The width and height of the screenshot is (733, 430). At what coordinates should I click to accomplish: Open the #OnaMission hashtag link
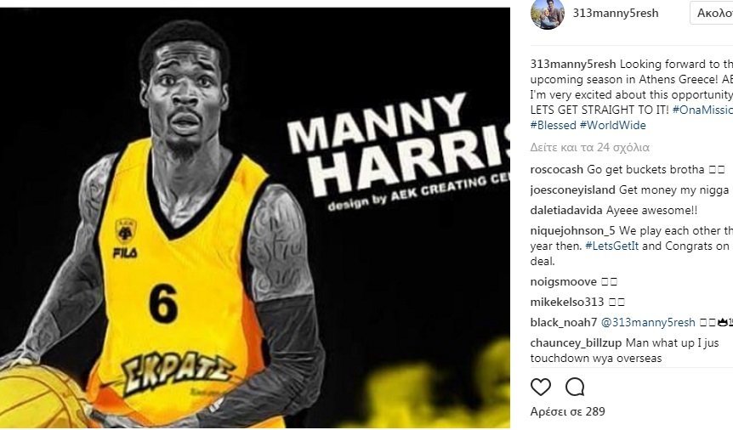pyautogui.click(x=702, y=110)
